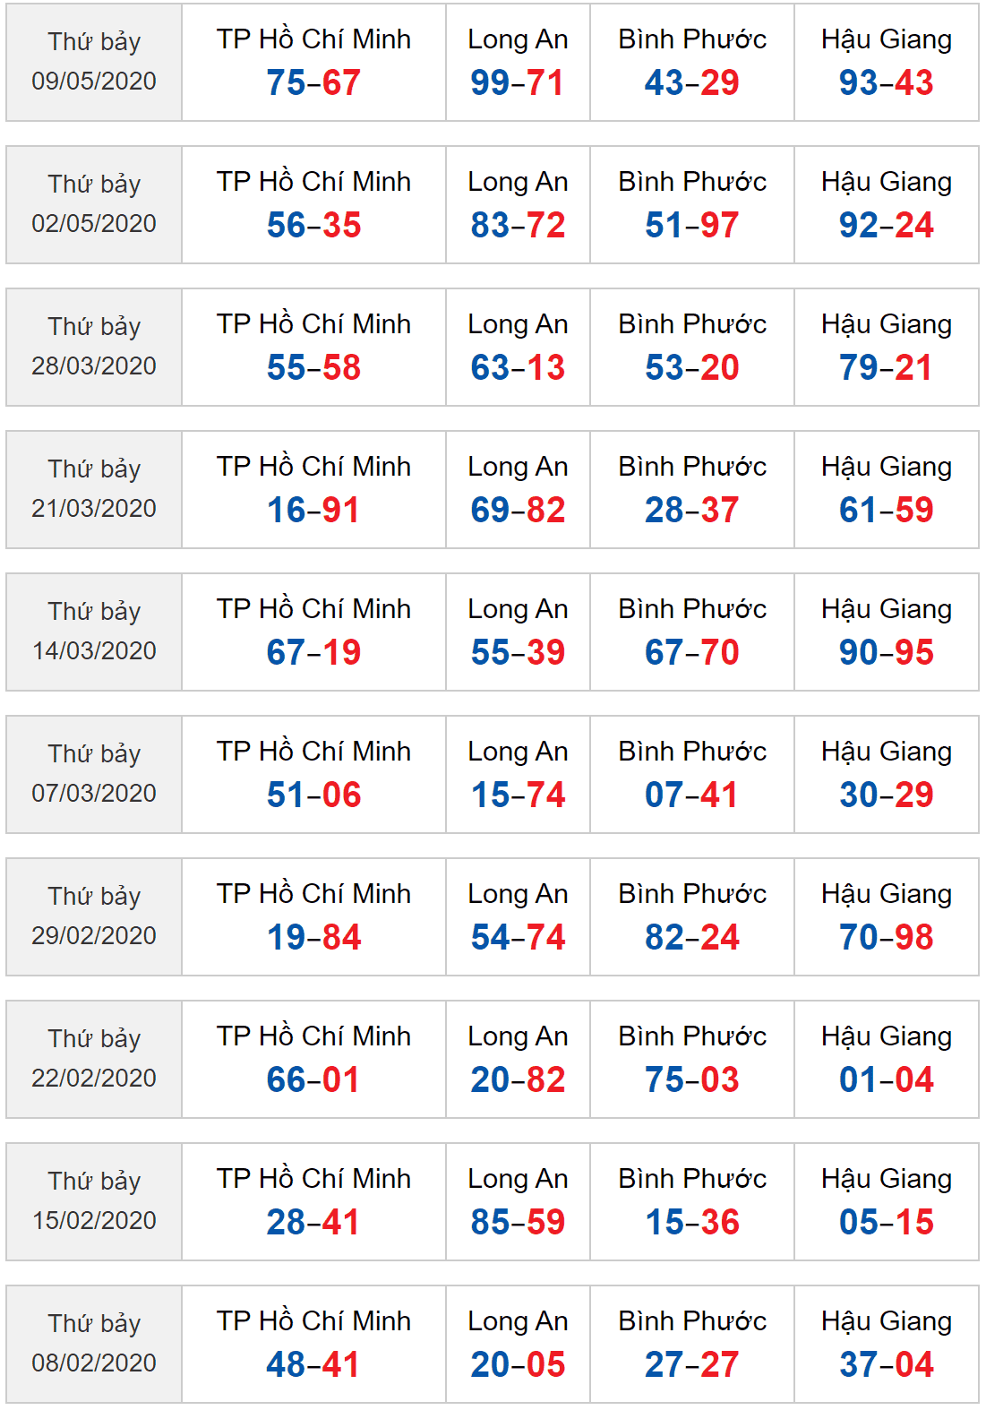Select Long An result 63-13

(x=518, y=367)
